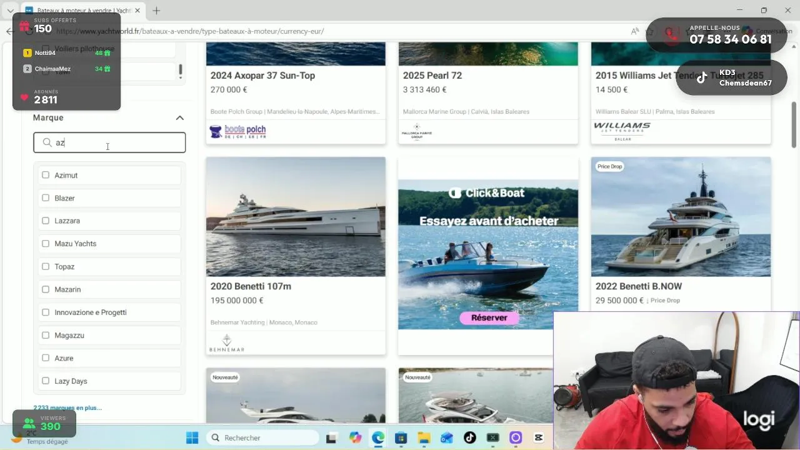The width and height of the screenshot is (800, 450).
Task: Tick Innovazione e Progetti checkbox
Action: (46, 312)
